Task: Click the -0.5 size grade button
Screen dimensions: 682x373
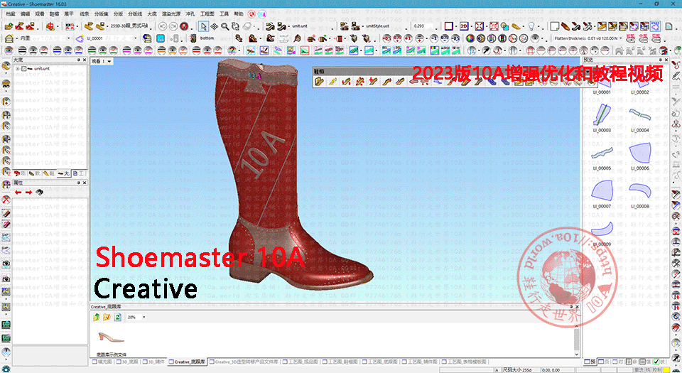Action: (455, 38)
